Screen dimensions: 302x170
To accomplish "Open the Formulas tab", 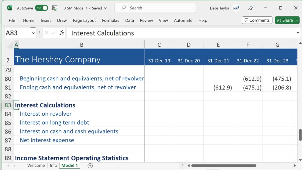I will 110,20.
